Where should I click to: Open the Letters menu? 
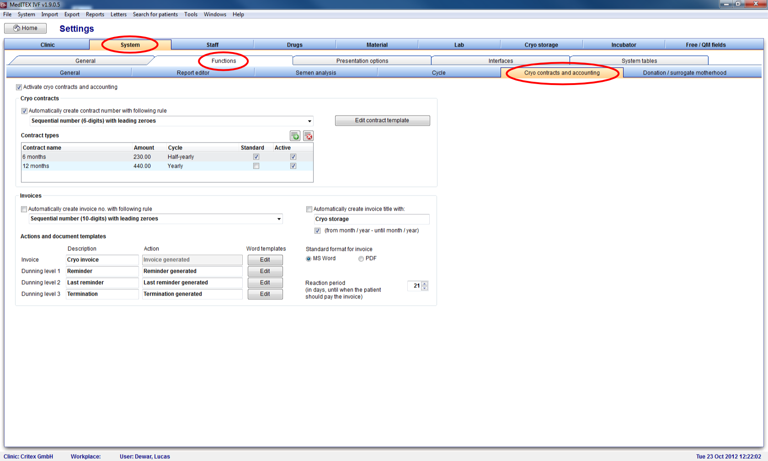(118, 15)
